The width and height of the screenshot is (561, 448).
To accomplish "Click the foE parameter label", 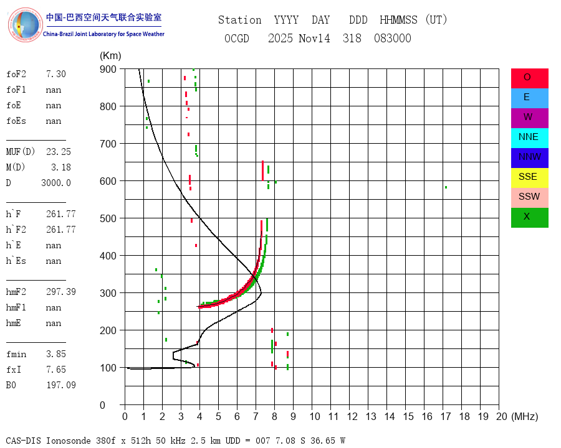I will point(14,105).
